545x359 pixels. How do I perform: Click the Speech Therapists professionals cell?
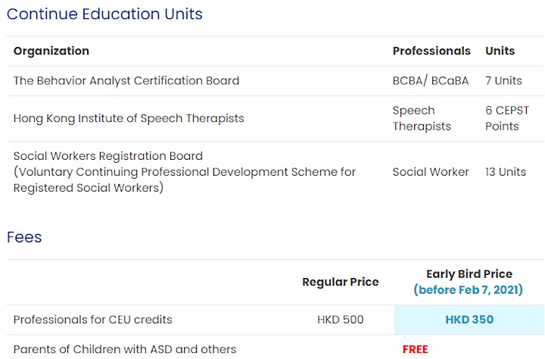coord(422,118)
